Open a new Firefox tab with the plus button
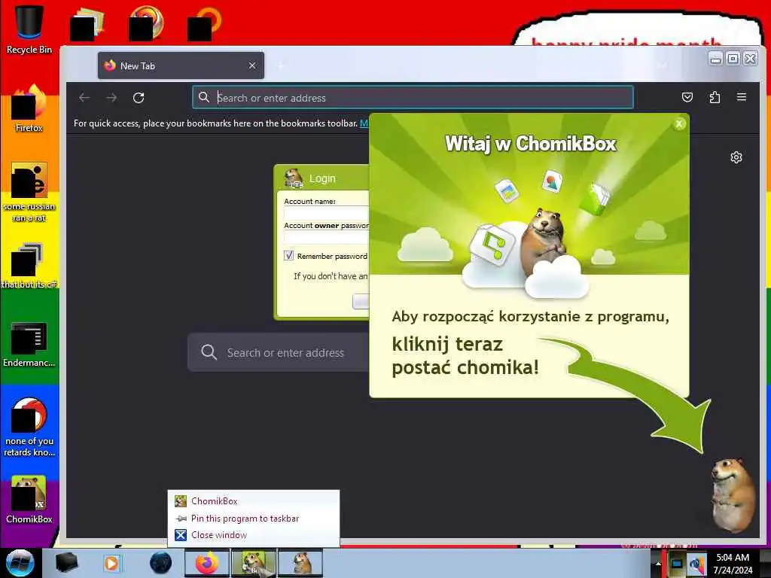 point(282,65)
